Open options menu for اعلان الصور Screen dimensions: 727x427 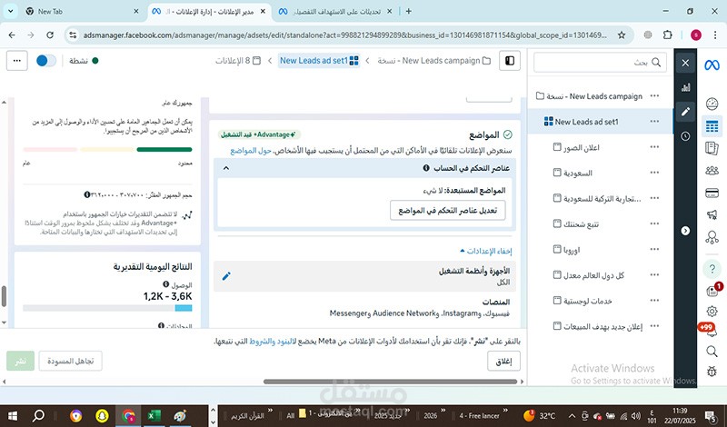click(654, 147)
